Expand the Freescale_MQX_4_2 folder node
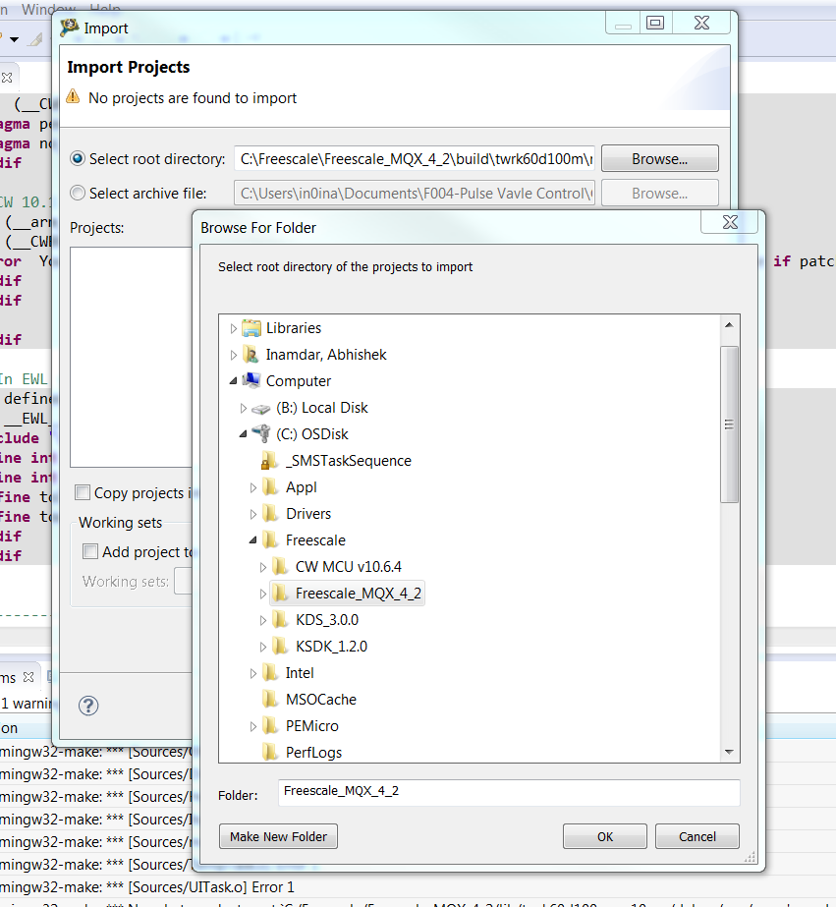This screenshot has height=907, width=836. tap(263, 595)
